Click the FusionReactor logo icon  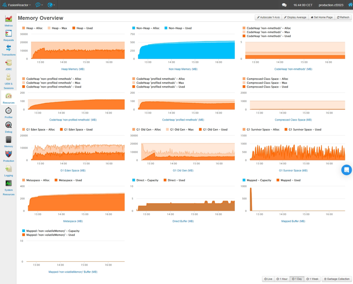[x=4, y=5]
